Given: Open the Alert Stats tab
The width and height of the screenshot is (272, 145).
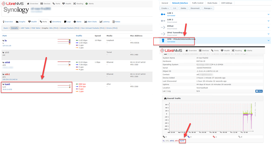Looking at the screenshot, I should [x=90, y=22].
